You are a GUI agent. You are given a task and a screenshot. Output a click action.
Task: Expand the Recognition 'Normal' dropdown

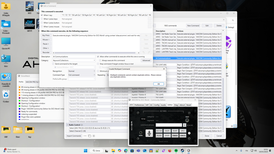coord(81,71)
